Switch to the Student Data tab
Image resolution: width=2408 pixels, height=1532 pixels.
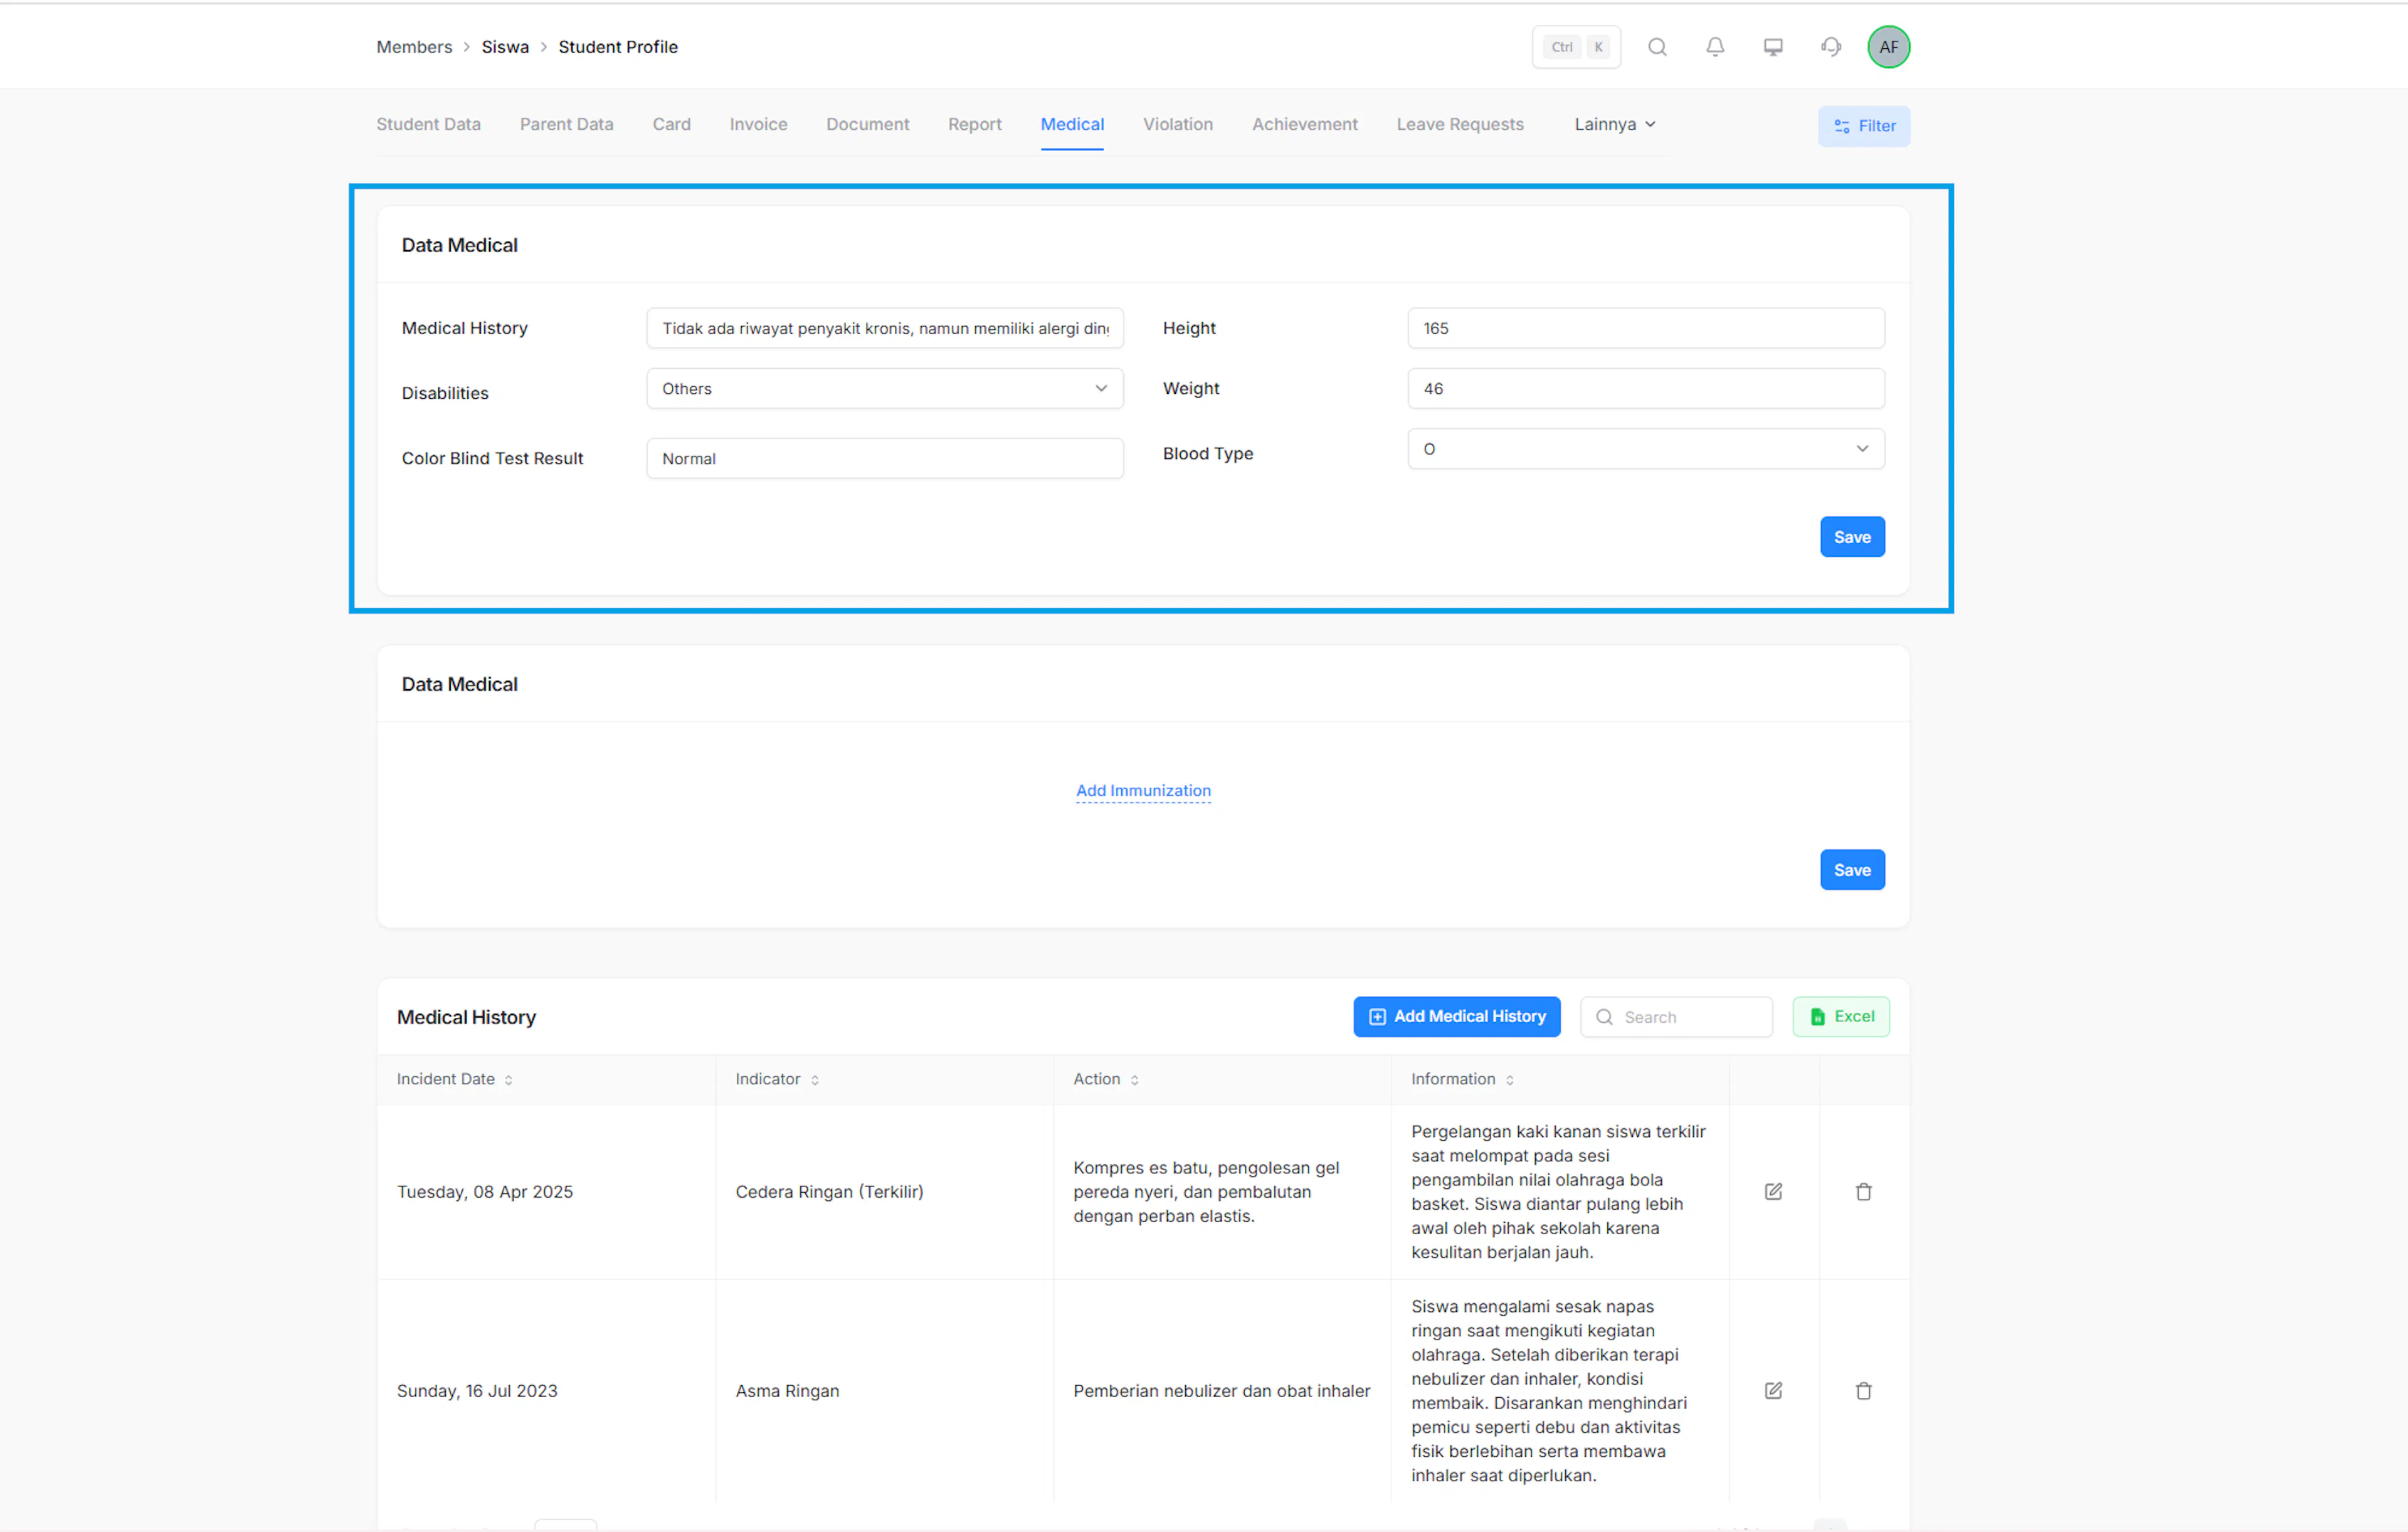[x=428, y=124]
